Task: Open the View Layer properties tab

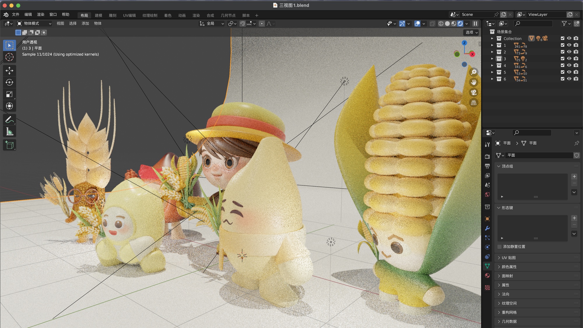Action: pyautogui.click(x=487, y=176)
